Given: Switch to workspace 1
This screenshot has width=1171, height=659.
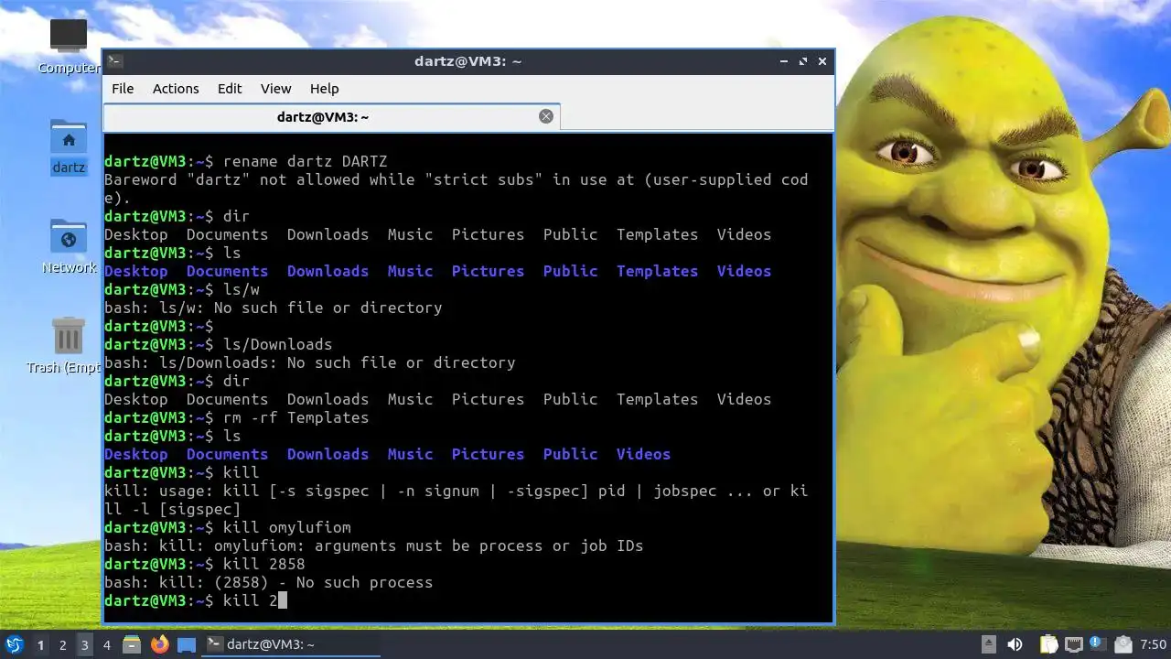Looking at the screenshot, I should coord(40,644).
